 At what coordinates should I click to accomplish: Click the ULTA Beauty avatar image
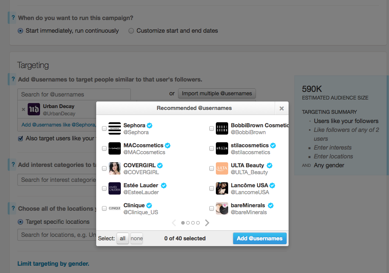coord(222,168)
